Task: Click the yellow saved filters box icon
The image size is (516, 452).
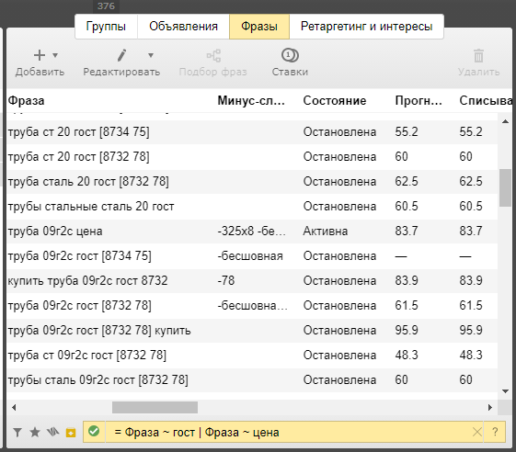Action: tap(71, 433)
